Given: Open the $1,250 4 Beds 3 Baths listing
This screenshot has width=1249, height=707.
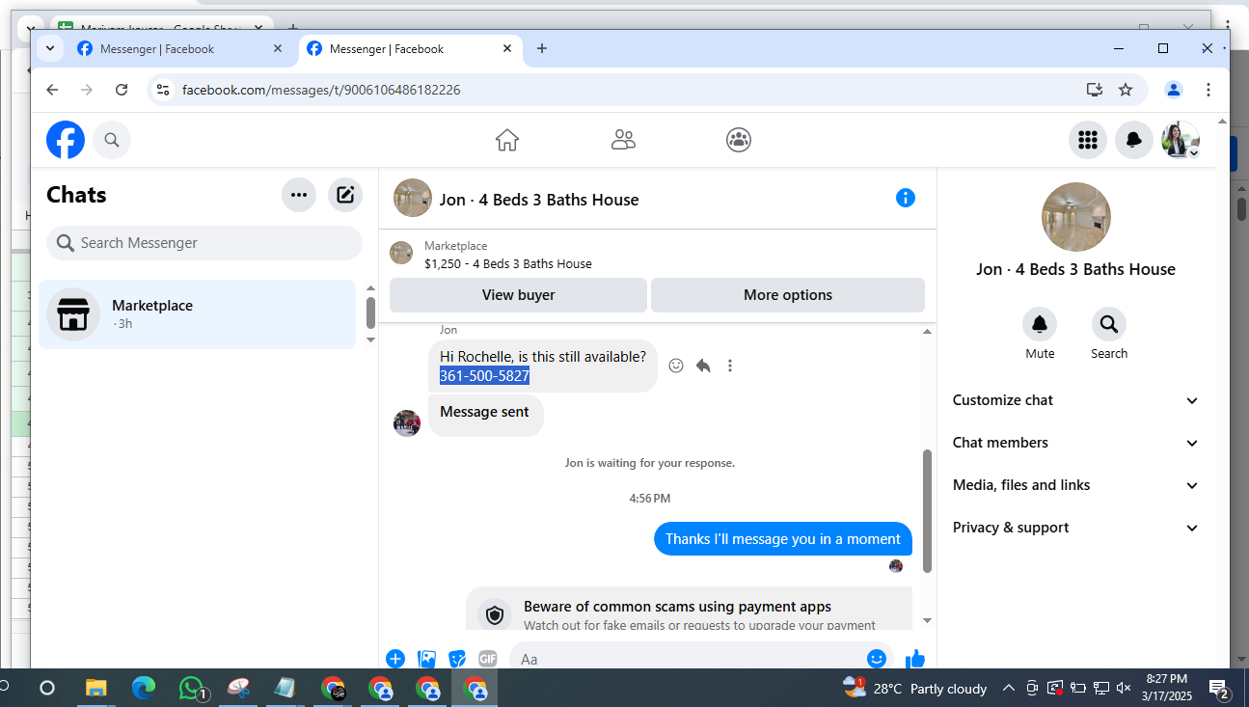Looking at the screenshot, I should coord(508,263).
